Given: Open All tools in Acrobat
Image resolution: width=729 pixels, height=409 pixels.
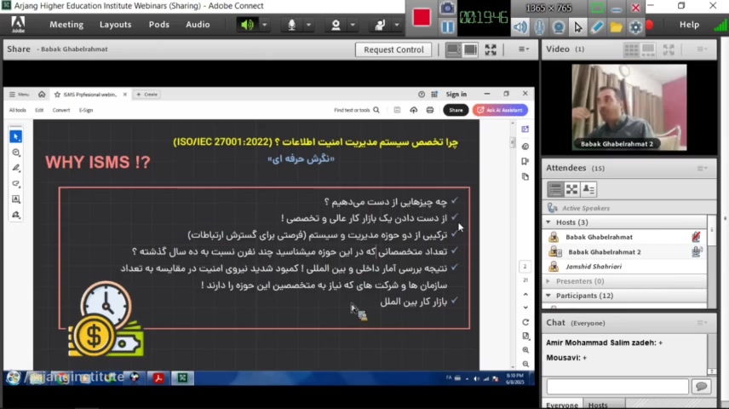Looking at the screenshot, I should pos(18,110).
